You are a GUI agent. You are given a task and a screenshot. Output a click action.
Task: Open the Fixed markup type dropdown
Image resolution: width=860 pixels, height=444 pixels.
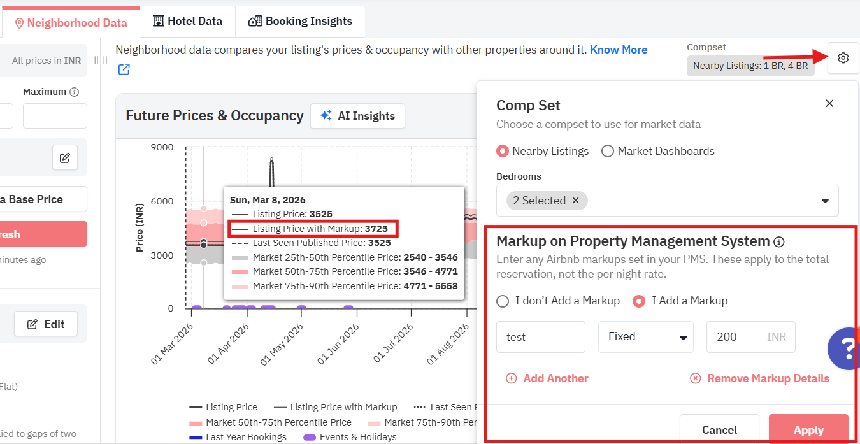(645, 337)
